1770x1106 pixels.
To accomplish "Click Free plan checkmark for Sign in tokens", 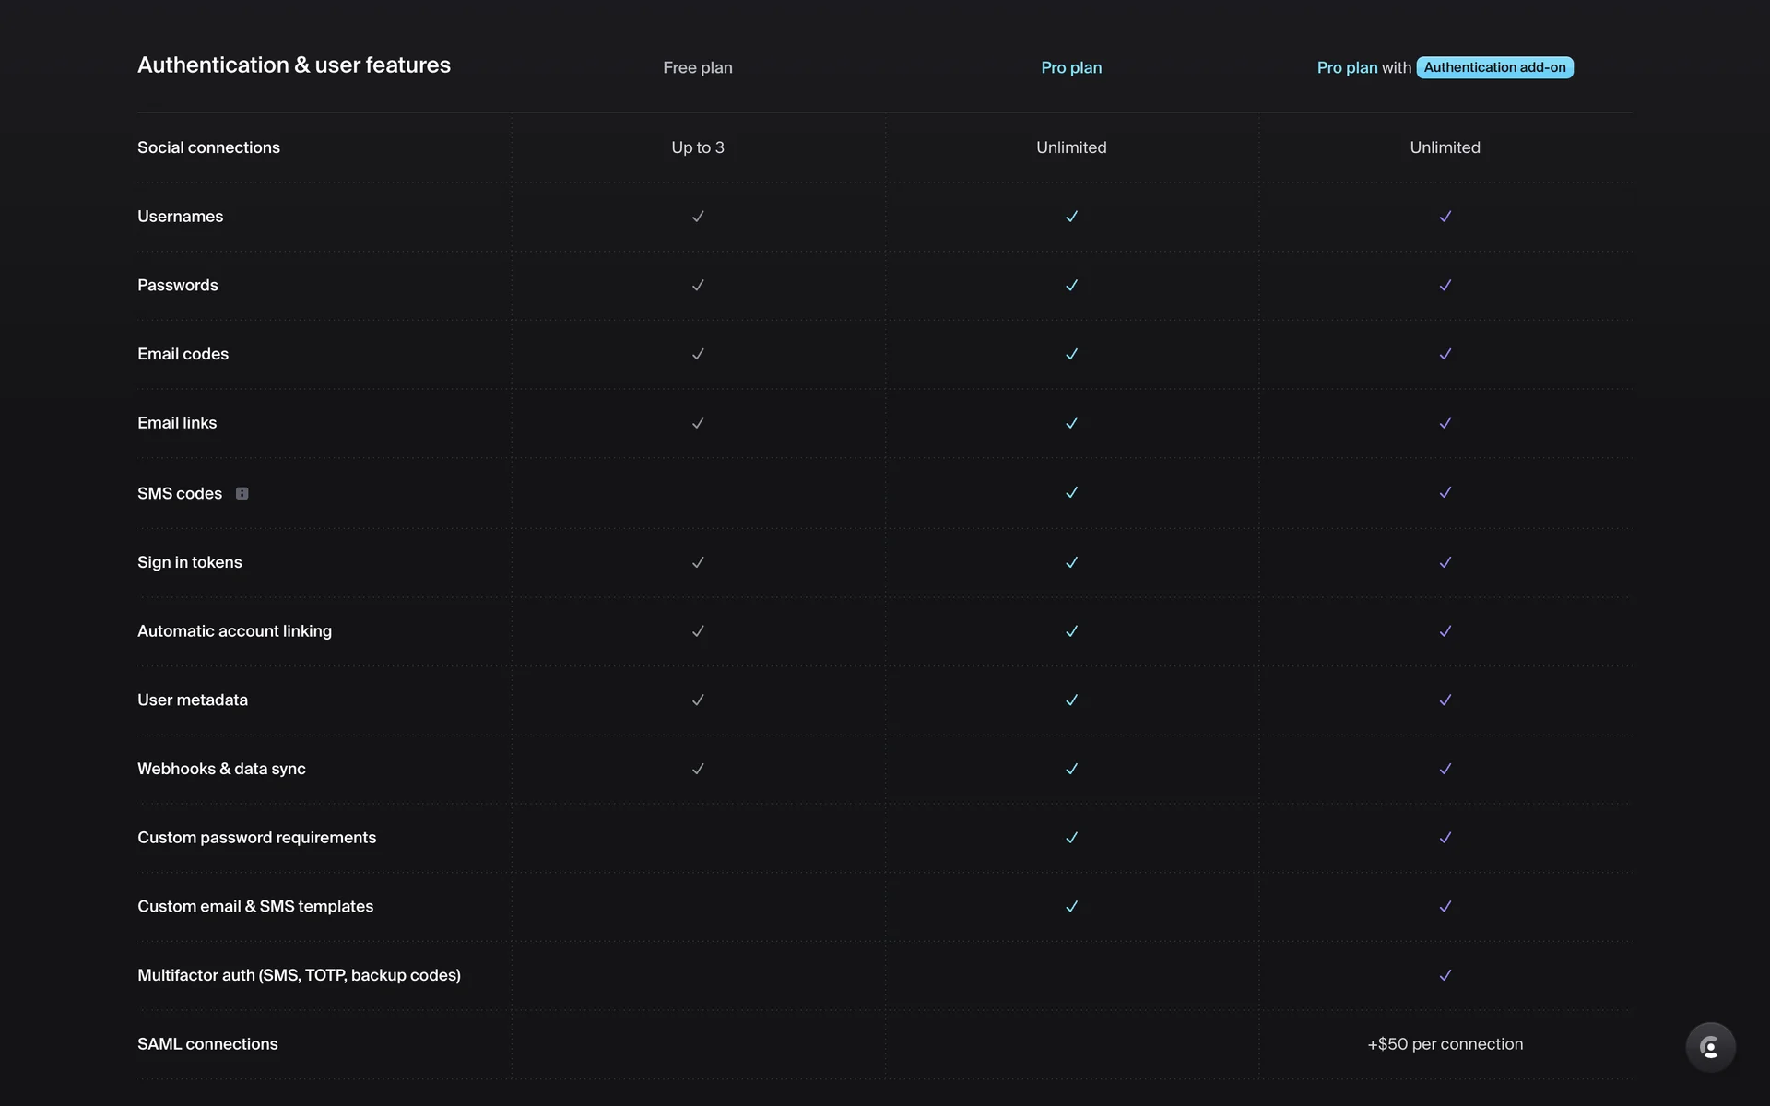I will click(698, 562).
